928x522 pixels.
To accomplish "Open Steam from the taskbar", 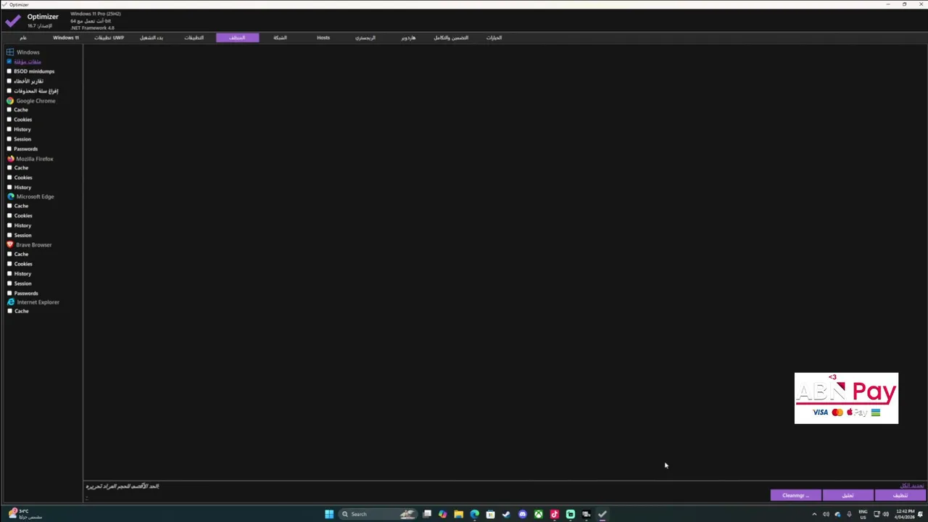I will click(x=506, y=514).
